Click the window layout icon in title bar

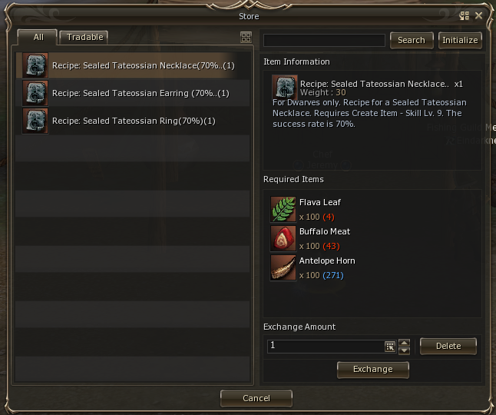tap(464, 16)
